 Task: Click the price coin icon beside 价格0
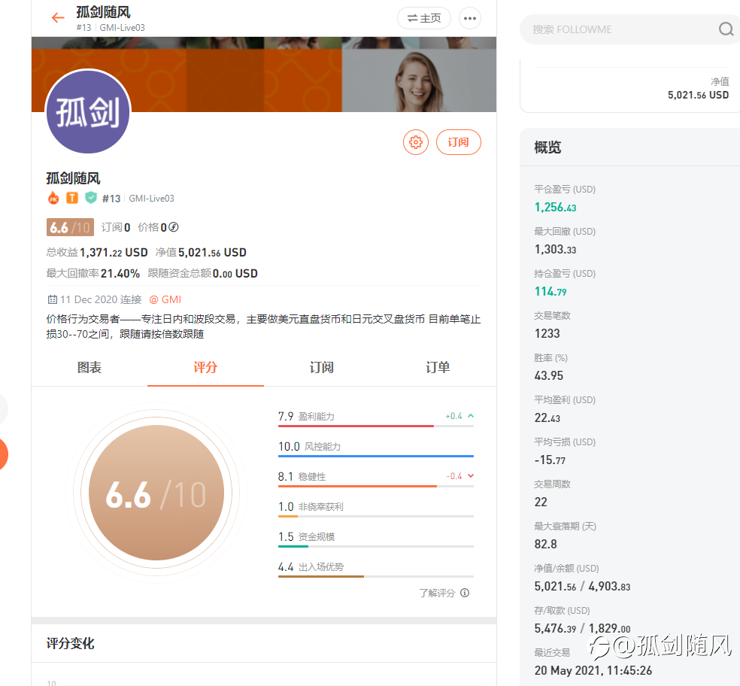174,227
